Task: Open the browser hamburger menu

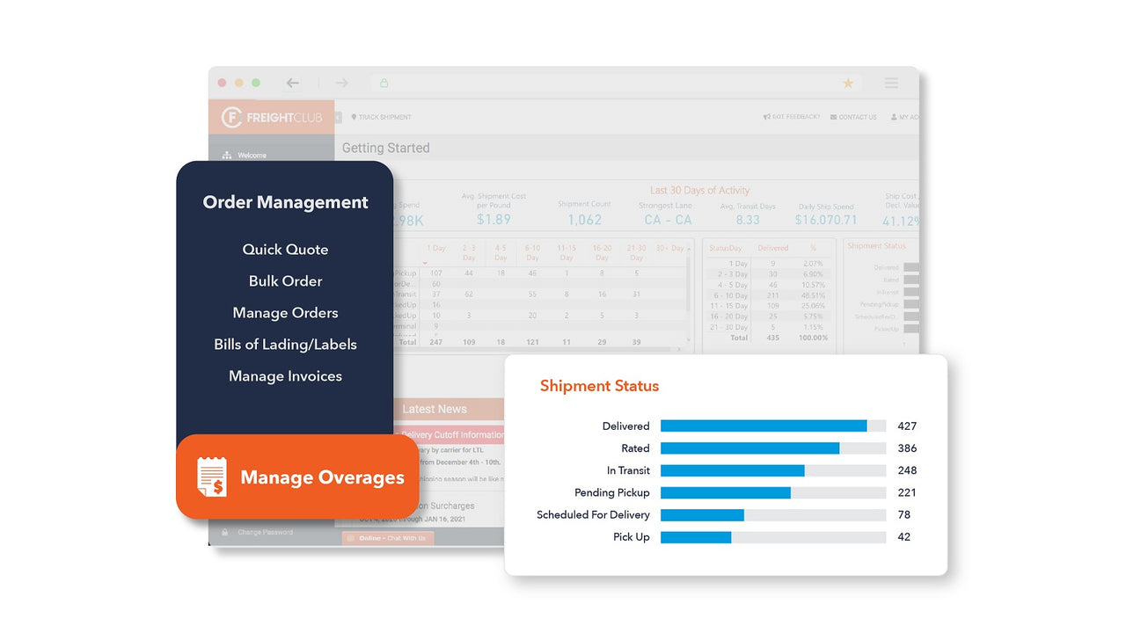Action: pyautogui.click(x=891, y=82)
